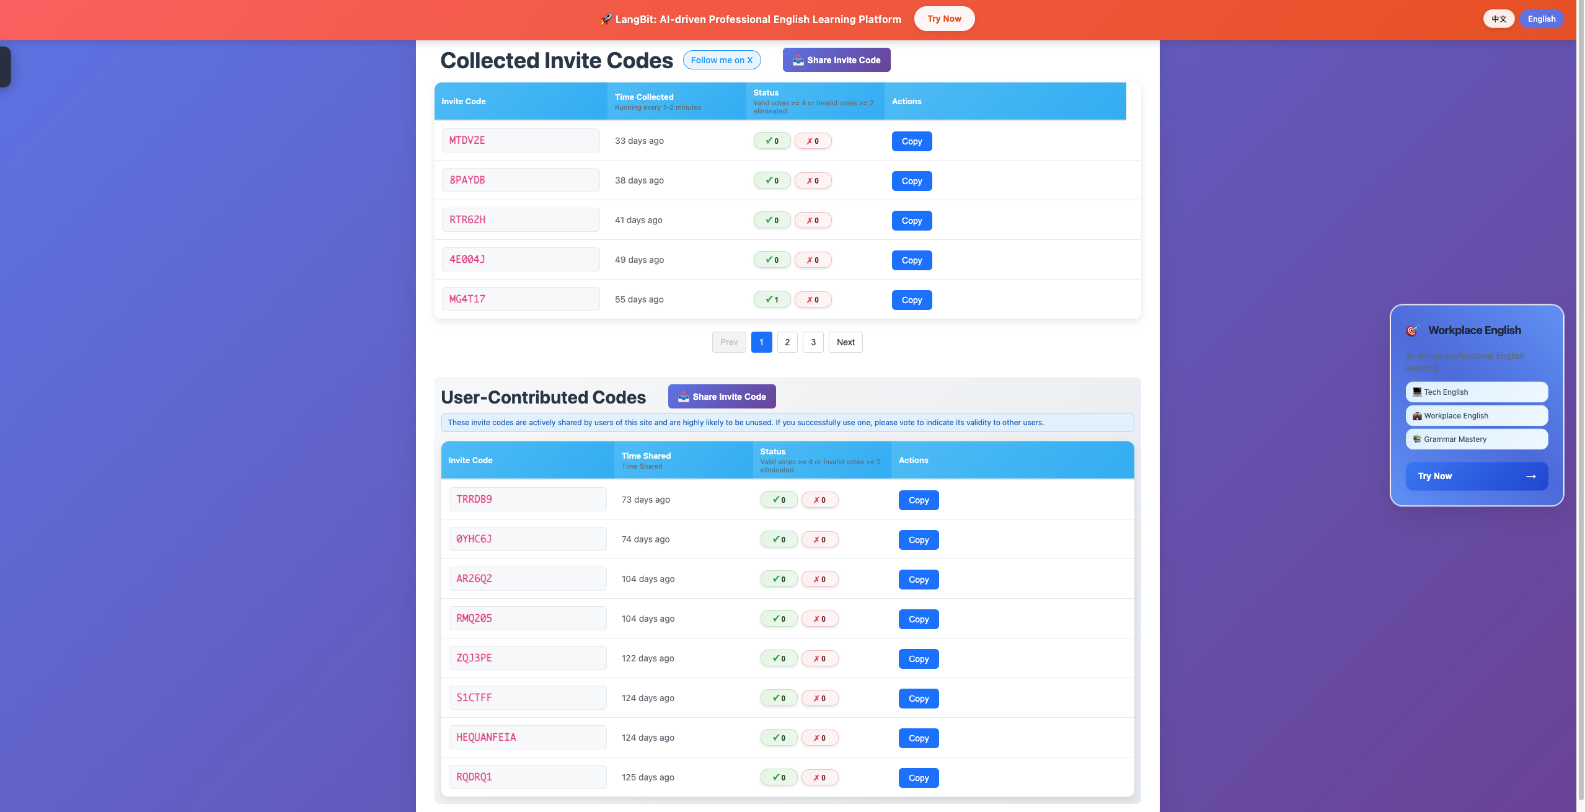
Task: Vote HEQUANFEIA code as valid
Action: coord(779,738)
